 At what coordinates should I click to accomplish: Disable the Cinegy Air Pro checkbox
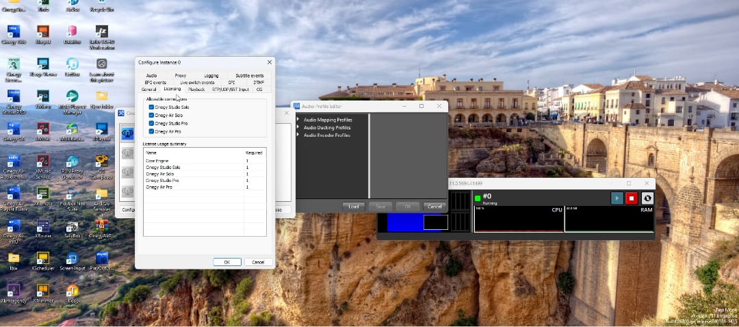151,131
